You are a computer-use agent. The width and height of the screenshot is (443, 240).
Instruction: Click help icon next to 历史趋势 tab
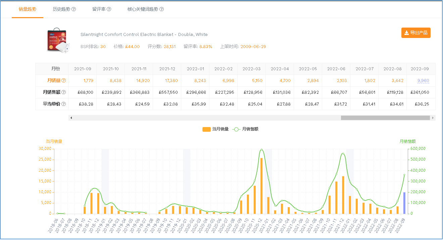(x=74, y=9)
